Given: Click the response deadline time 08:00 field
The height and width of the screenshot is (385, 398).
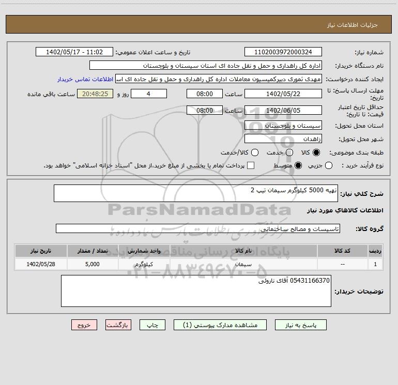Looking at the screenshot, I should 205,94.
